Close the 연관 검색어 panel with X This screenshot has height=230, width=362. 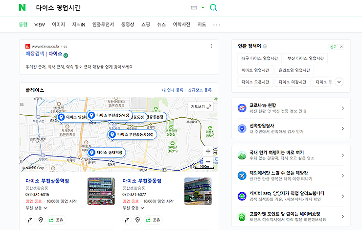341,47
